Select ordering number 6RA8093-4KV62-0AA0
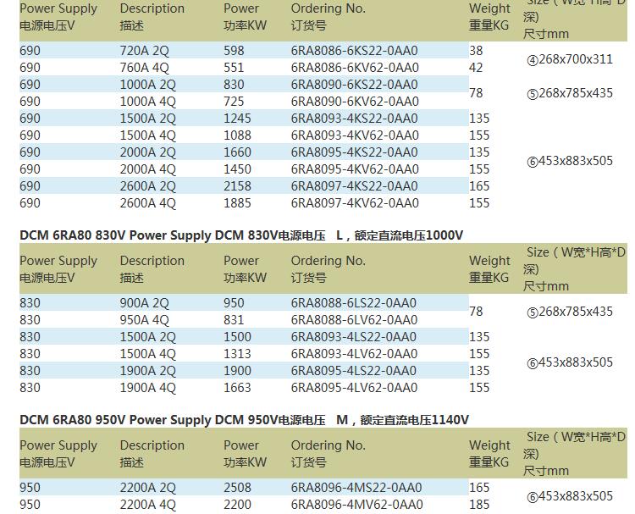The width and height of the screenshot is (635, 514). pos(354,135)
